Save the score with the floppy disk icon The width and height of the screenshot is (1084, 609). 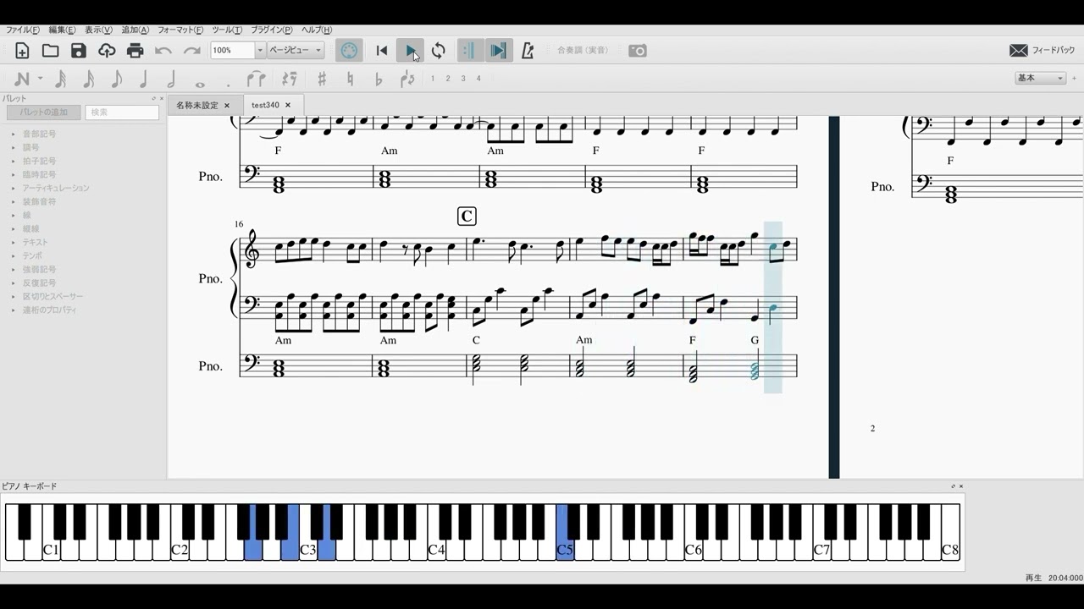tap(79, 51)
